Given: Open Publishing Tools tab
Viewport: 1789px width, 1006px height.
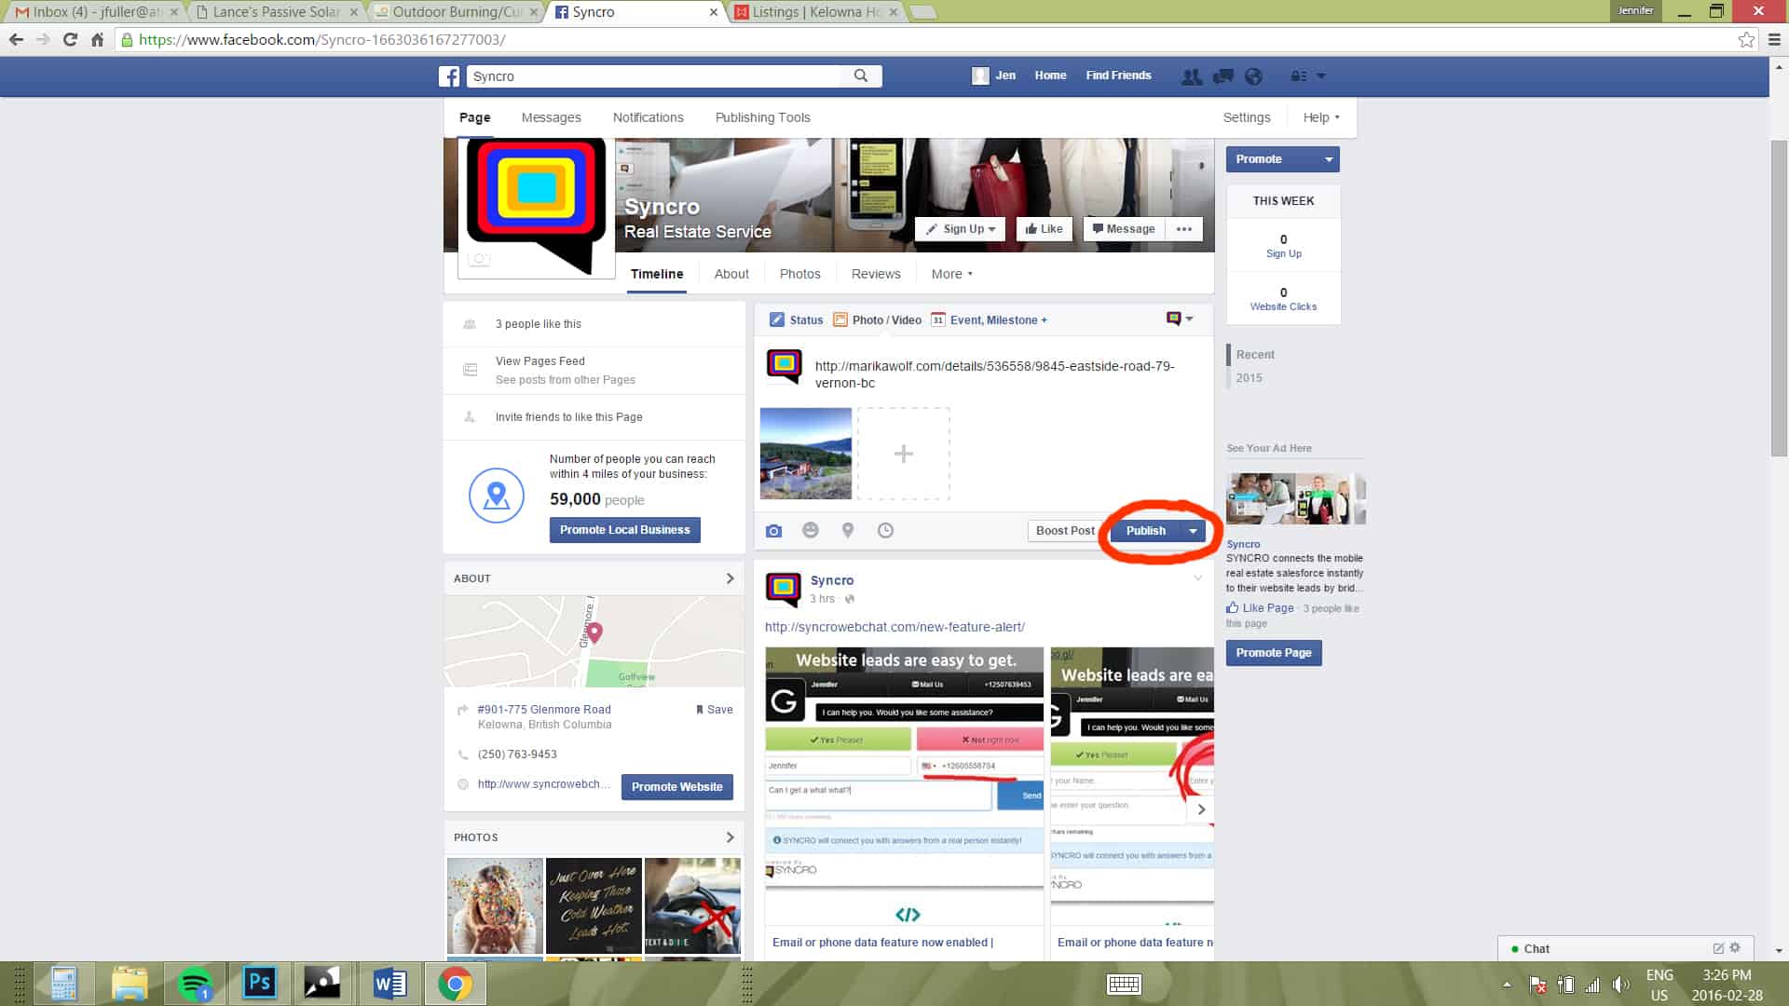Looking at the screenshot, I should [762, 117].
